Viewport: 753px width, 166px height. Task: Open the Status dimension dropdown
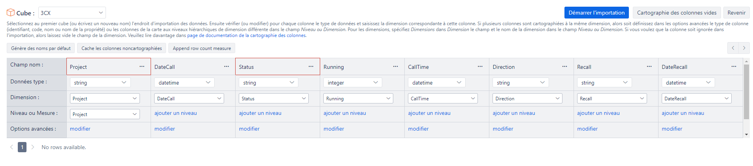[x=274, y=98]
